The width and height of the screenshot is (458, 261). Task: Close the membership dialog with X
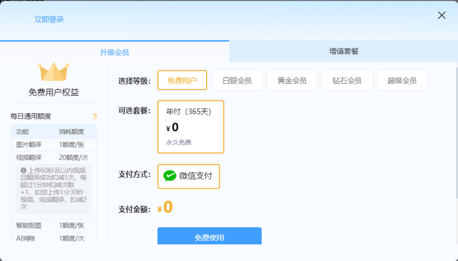(441, 16)
